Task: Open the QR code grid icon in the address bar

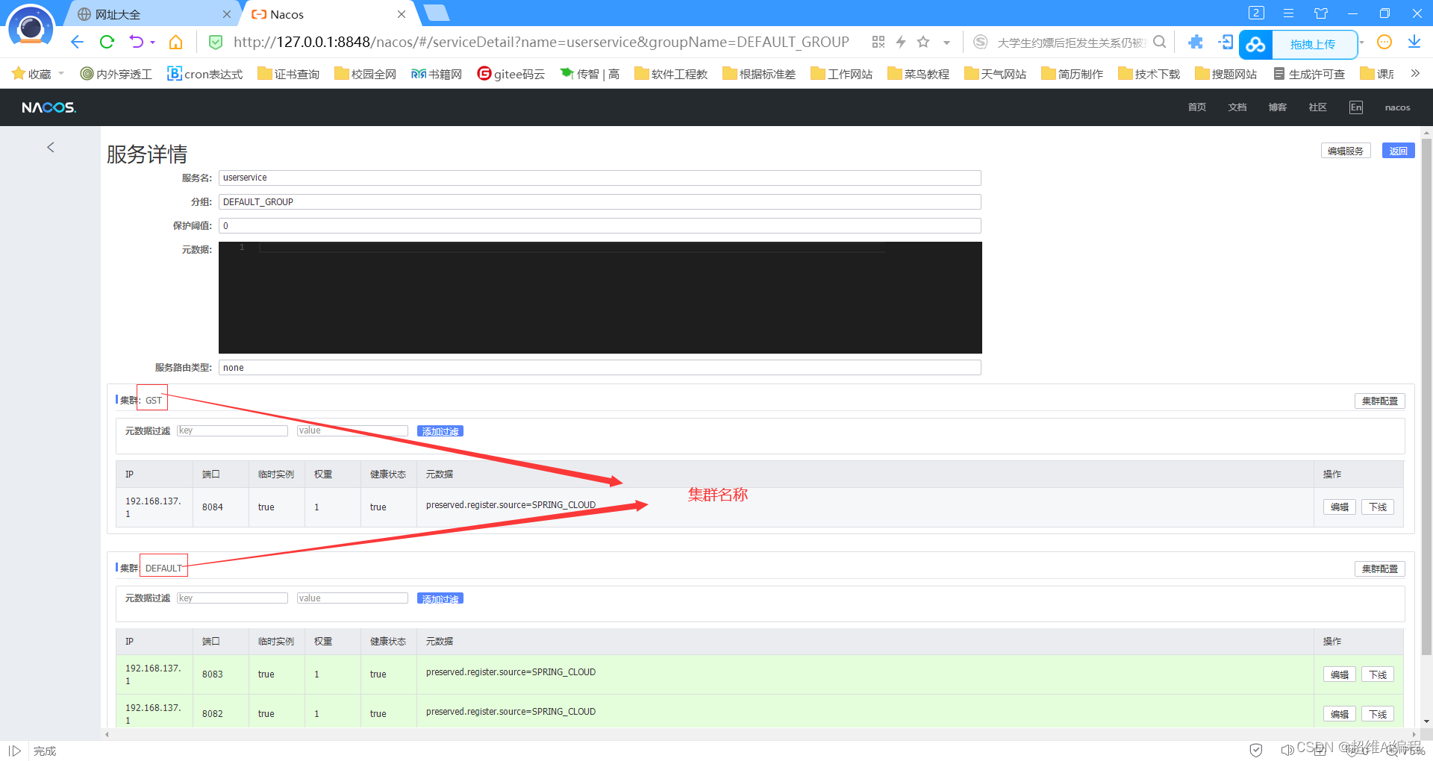Action: (x=878, y=42)
